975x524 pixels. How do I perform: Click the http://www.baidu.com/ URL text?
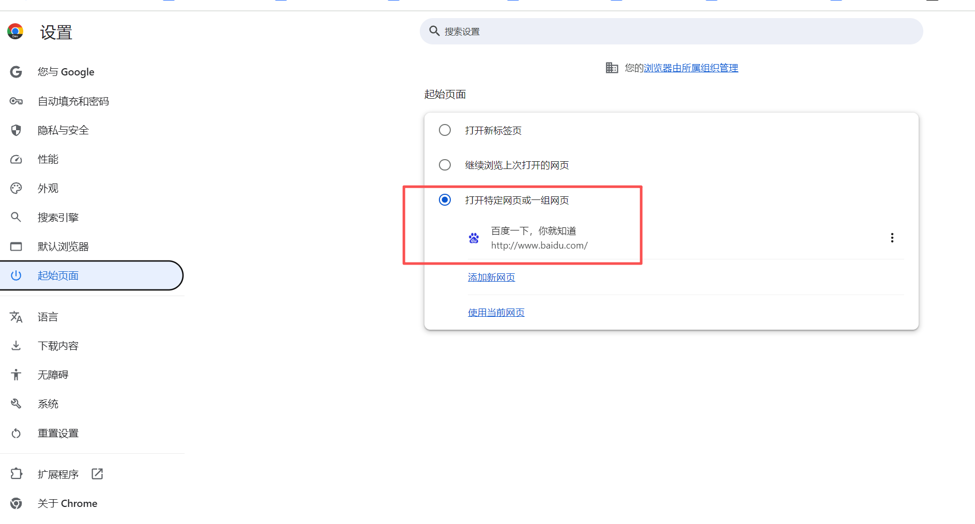click(x=539, y=245)
